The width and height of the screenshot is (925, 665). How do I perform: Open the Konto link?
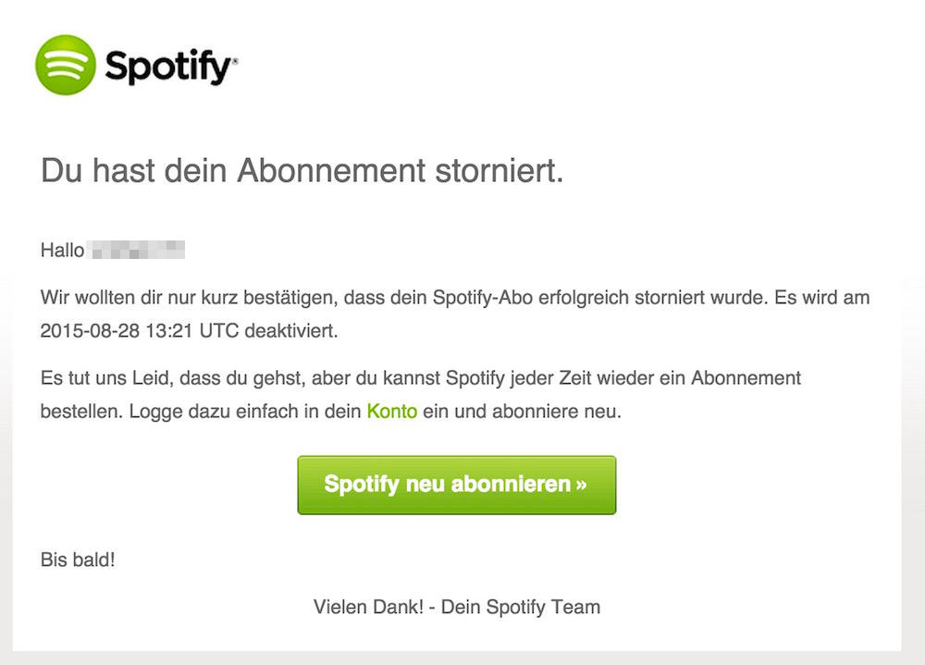click(392, 412)
